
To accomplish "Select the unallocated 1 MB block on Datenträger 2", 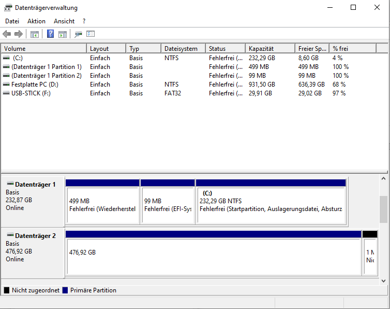I will (370, 253).
